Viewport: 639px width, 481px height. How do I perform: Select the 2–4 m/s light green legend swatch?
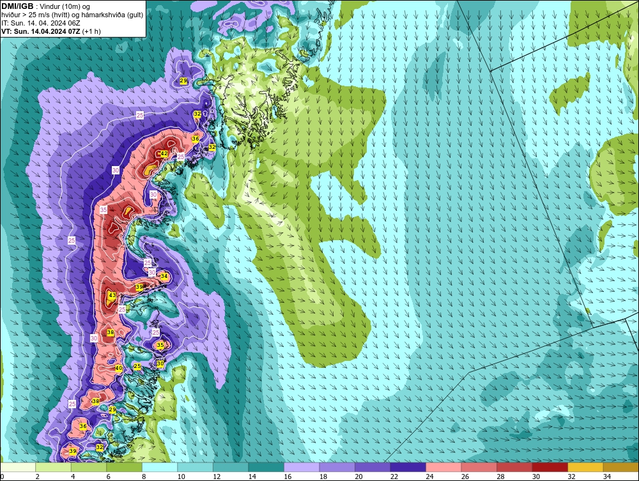coord(54,467)
